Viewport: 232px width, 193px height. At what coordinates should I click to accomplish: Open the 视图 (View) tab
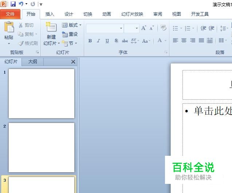coord(177,14)
